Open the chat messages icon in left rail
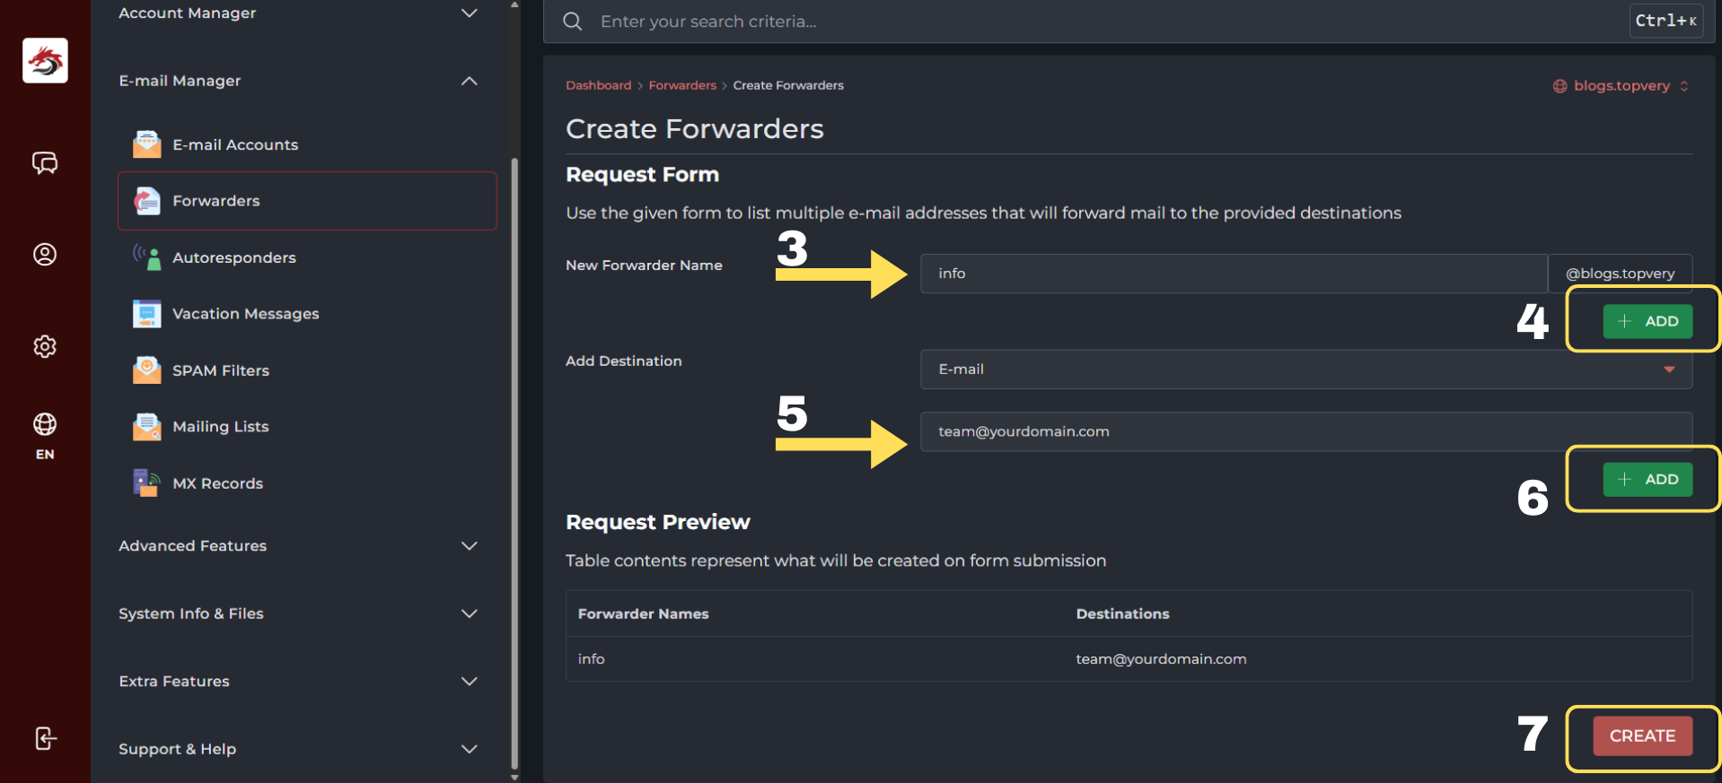 45,162
